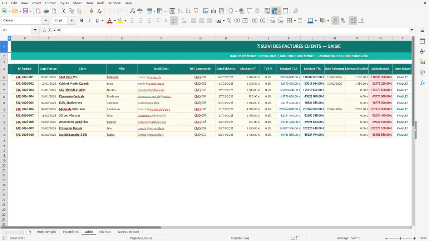Screen dimensions: 429x241
Task: Click the Client column header cell
Action: [83, 69]
